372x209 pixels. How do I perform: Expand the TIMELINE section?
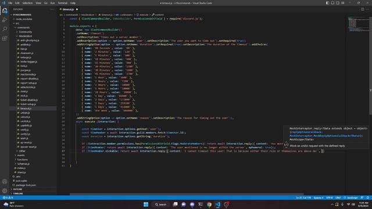tap(18, 193)
